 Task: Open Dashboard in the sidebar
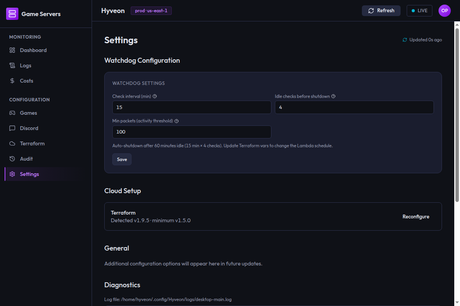46,50
